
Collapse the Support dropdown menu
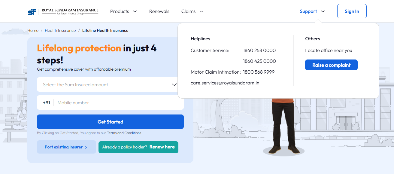312,11
